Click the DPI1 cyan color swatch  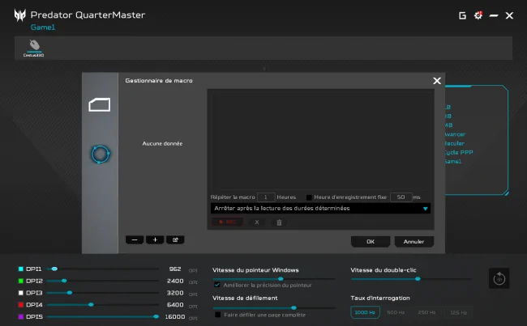pyautogui.click(x=21, y=269)
